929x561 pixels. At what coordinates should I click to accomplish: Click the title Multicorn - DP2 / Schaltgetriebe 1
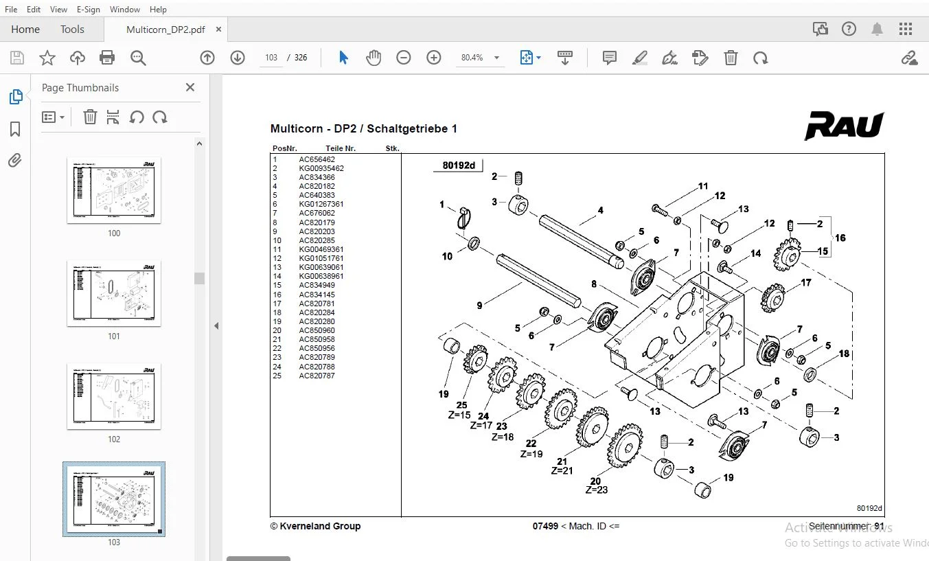click(x=364, y=128)
